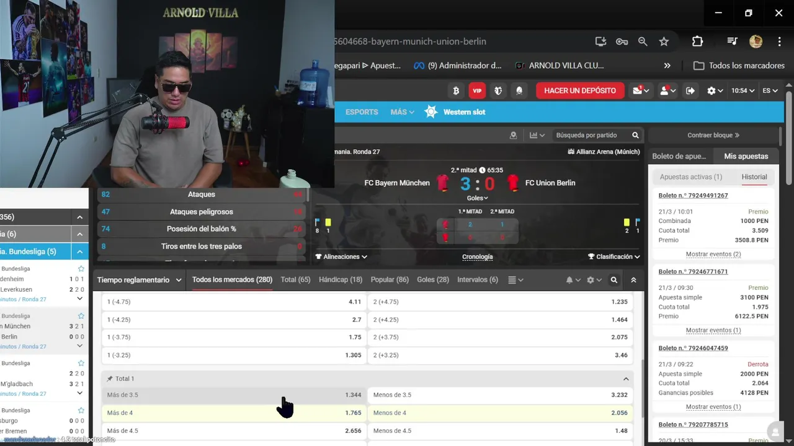Expand the Clasificación section
The image size is (794, 446).
click(x=613, y=256)
